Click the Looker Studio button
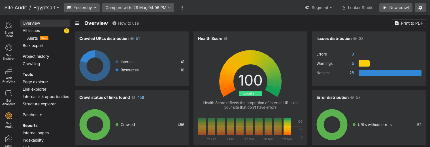430x147 pixels. coord(358,8)
